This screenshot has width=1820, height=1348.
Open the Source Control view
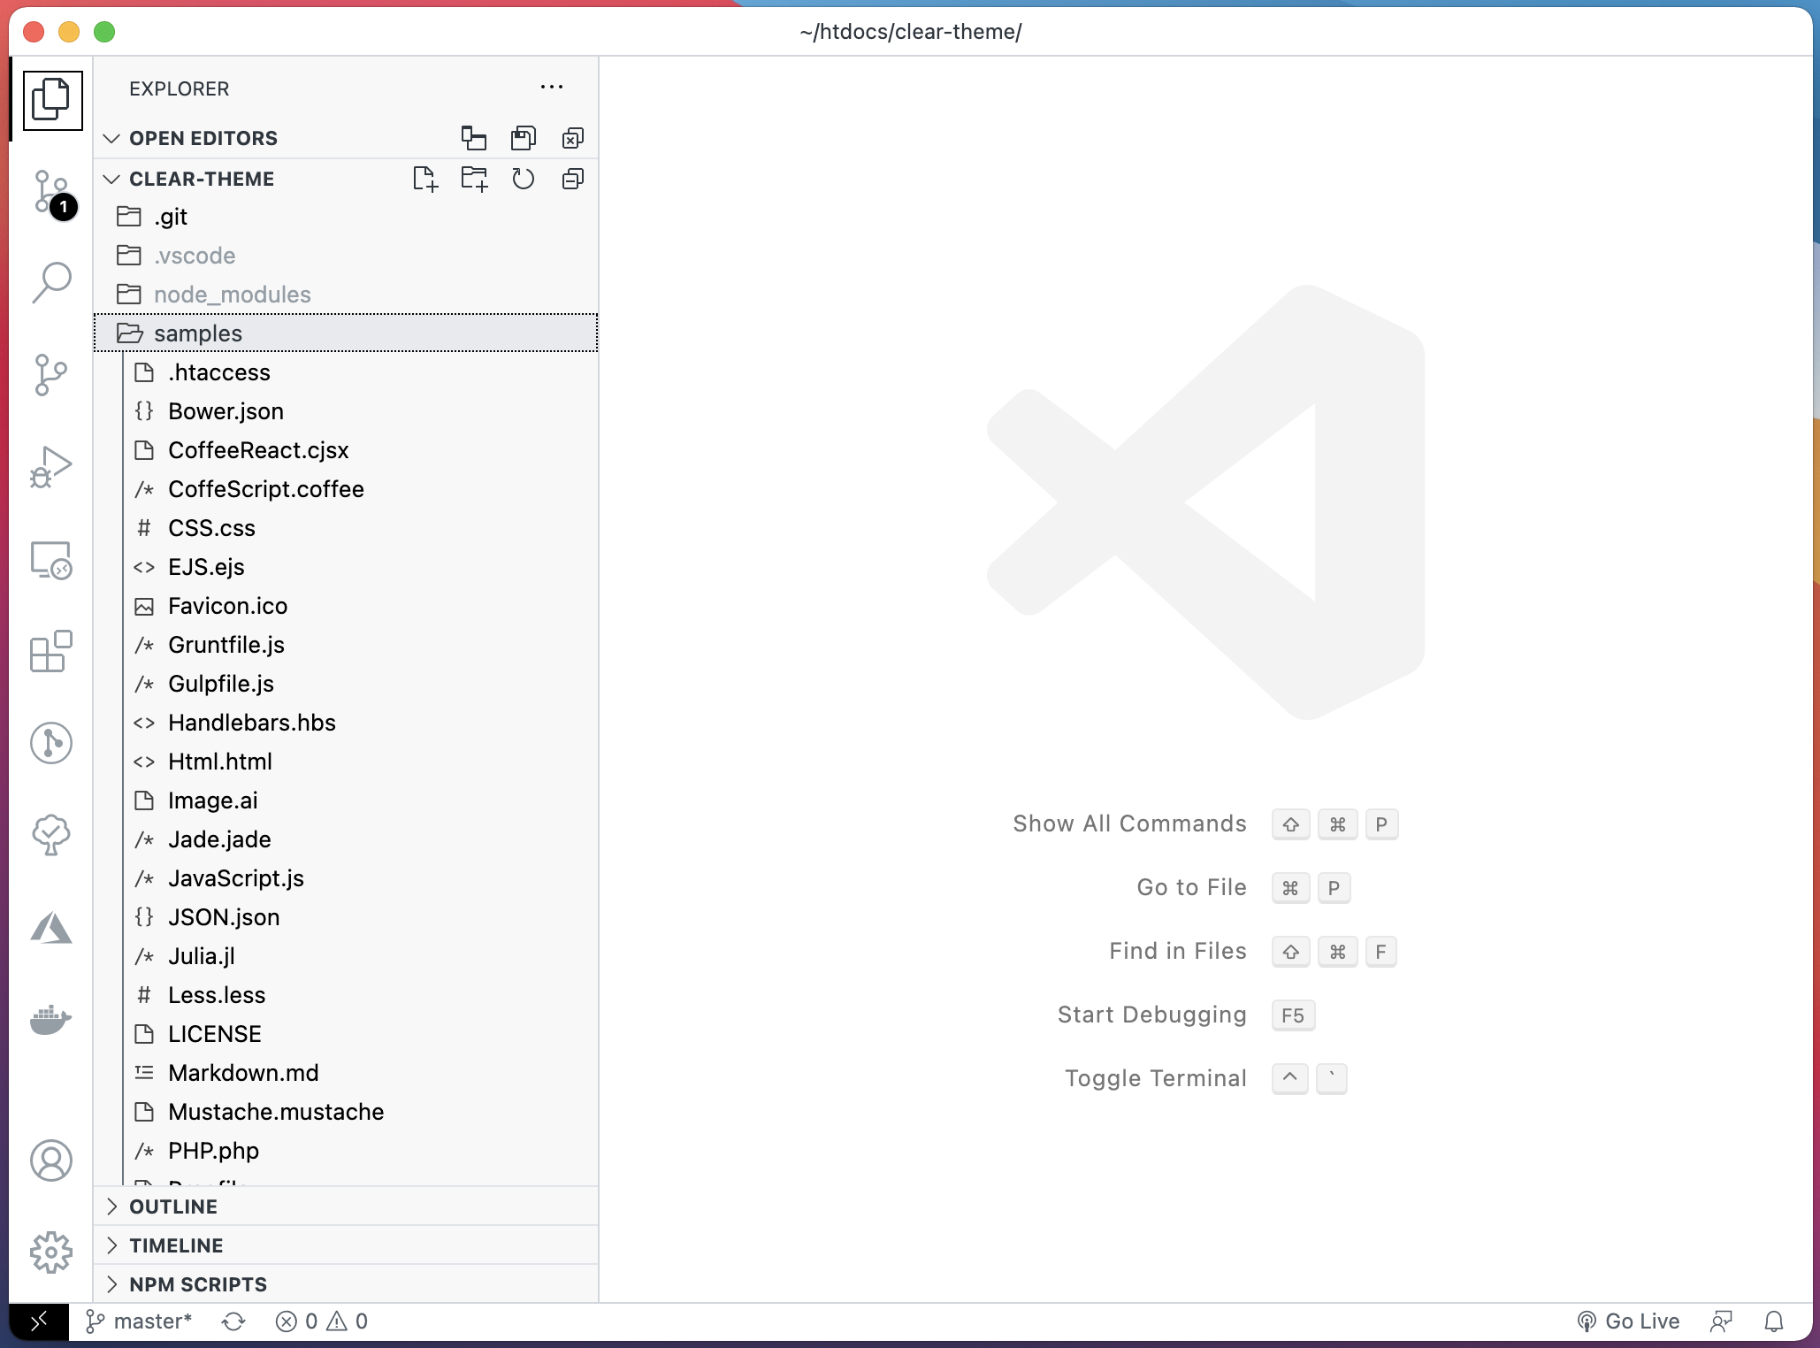(51, 192)
